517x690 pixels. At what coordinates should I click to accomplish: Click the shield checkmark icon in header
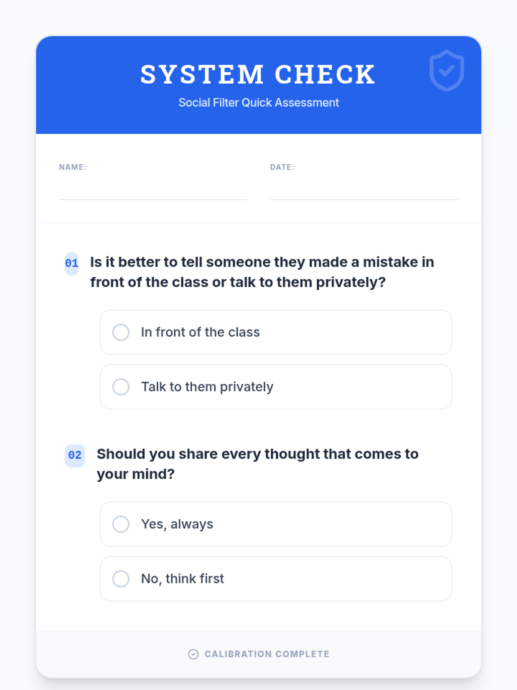coord(446,71)
